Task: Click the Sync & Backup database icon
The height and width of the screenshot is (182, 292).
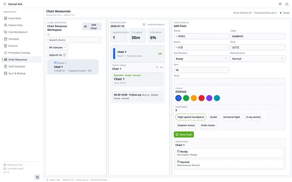Action: [5, 73]
